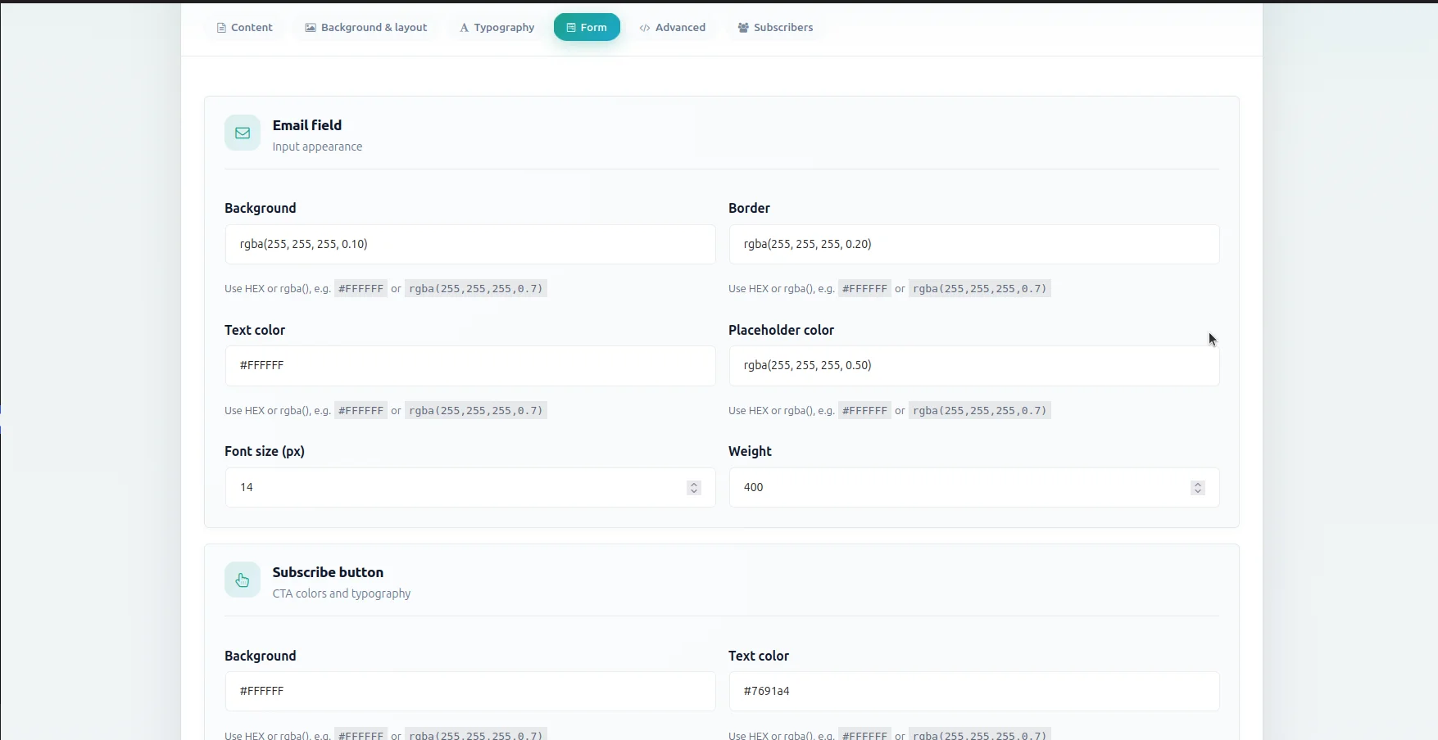The height and width of the screenshot is (740, 1438).
Task: Edit Email field Text color input
Action: click(470, 366)
